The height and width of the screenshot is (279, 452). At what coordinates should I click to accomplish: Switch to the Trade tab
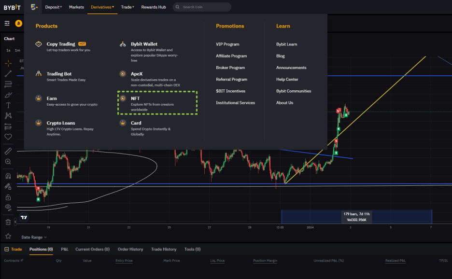point(13,249)
